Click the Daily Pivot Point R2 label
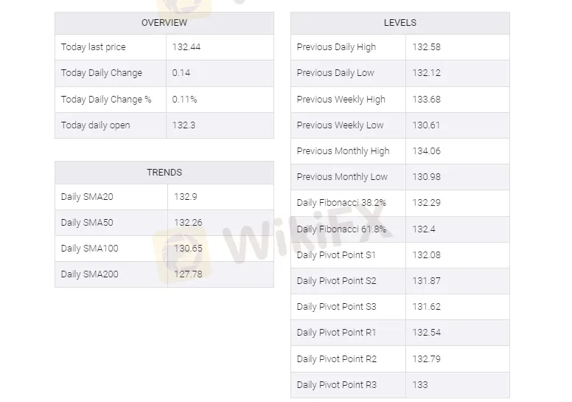The height and width of the screenshot is (402, 572). [x=336, y=359]
